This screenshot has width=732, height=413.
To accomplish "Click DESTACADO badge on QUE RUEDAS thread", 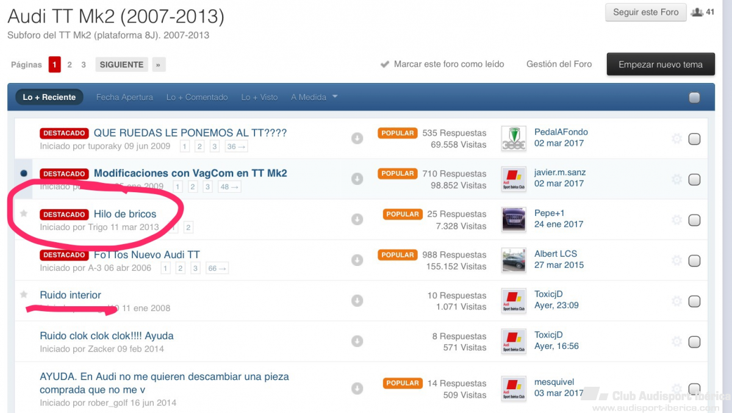I will click(x=64, y=133).
